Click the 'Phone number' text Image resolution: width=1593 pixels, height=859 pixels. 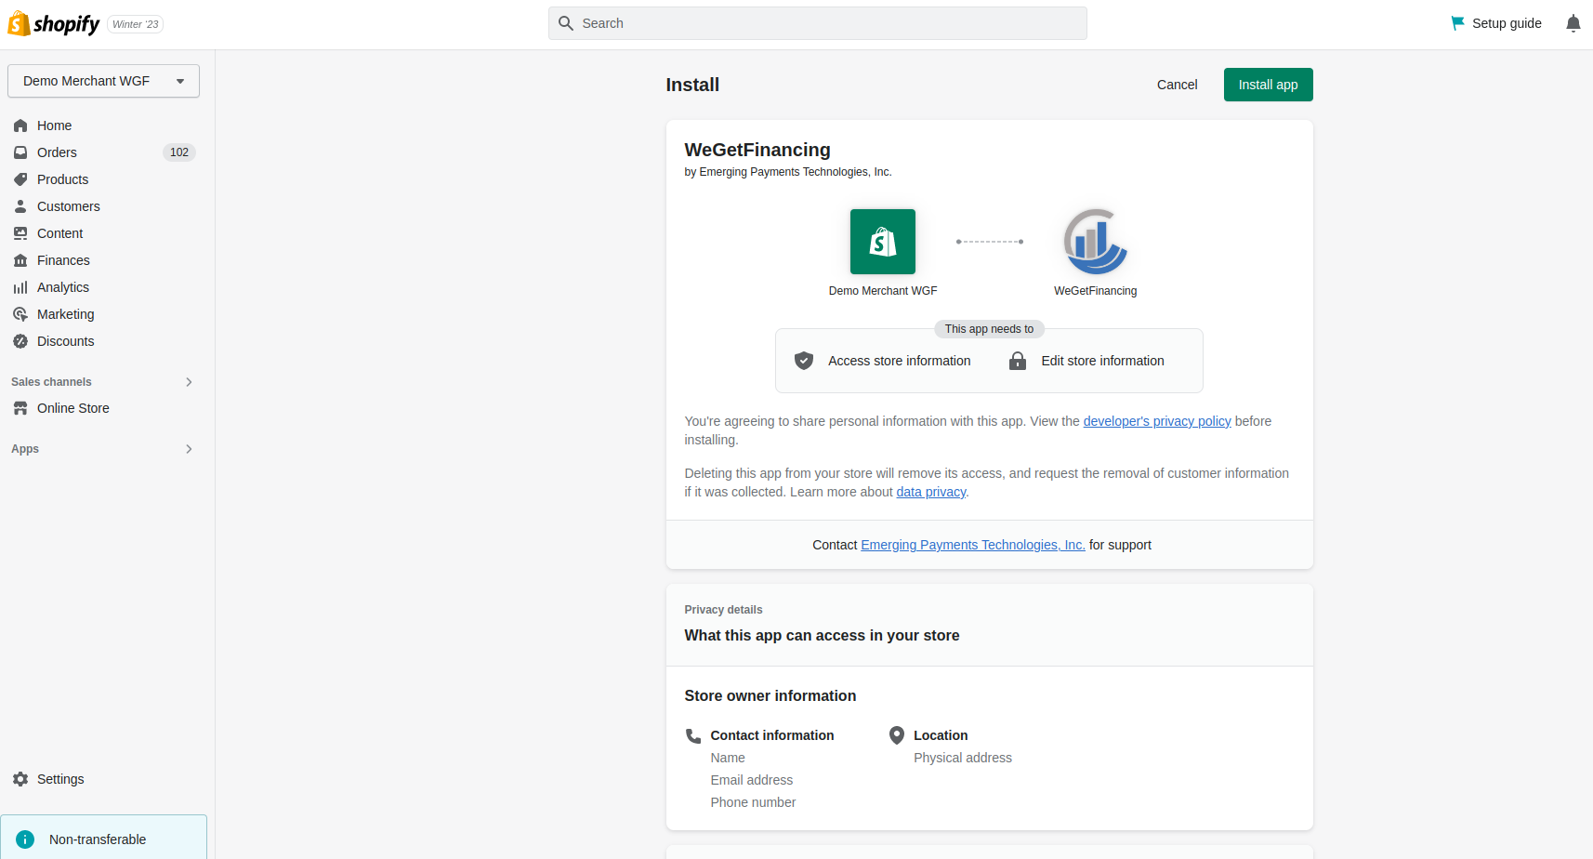(753, 802)
